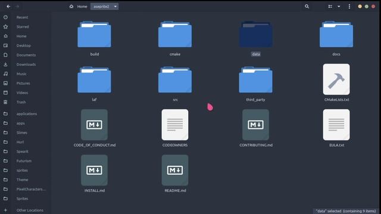Image resolution: width=381 pixels, height=214 pixels.
Task: Open the SpearIt bookmark
Action: click(x=23, y=152)
